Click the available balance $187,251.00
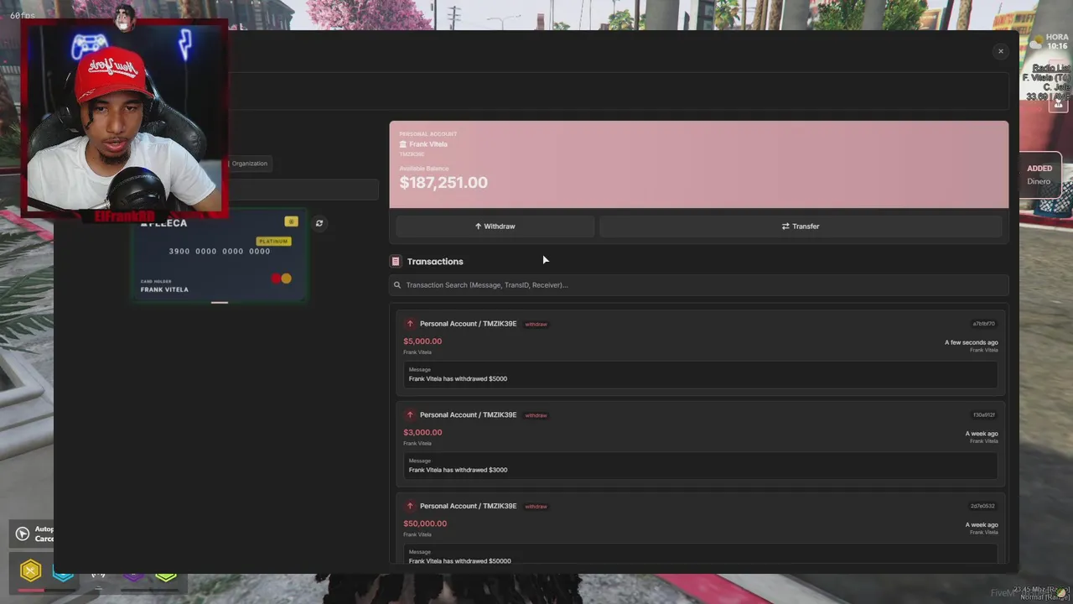The width and height of the screenshot is (1073, 604). [x=443, y=183]
